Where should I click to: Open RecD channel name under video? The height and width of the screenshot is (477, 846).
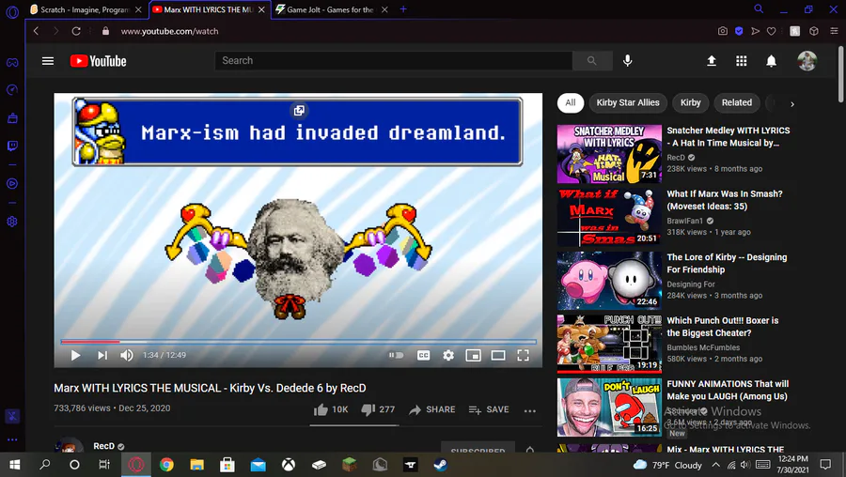point(103,446)
